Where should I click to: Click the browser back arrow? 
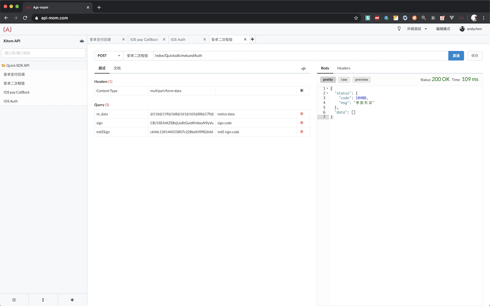(6, 18)
